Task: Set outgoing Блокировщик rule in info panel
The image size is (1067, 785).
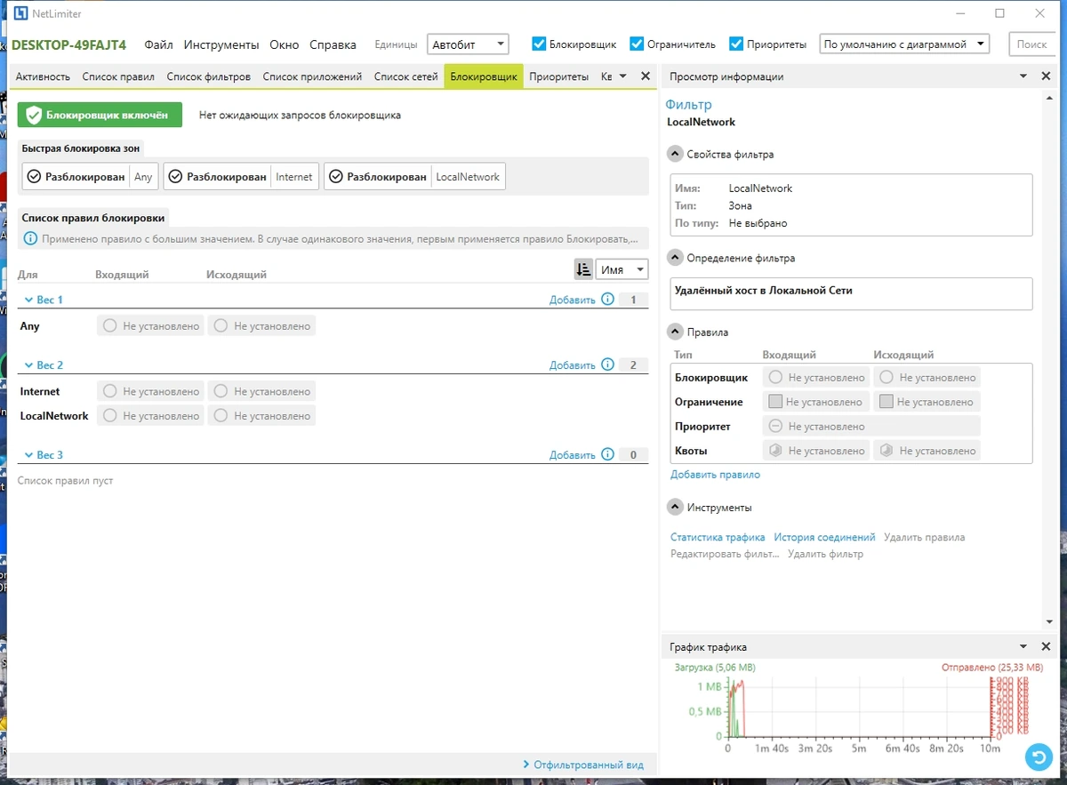Action: (927, 377)
